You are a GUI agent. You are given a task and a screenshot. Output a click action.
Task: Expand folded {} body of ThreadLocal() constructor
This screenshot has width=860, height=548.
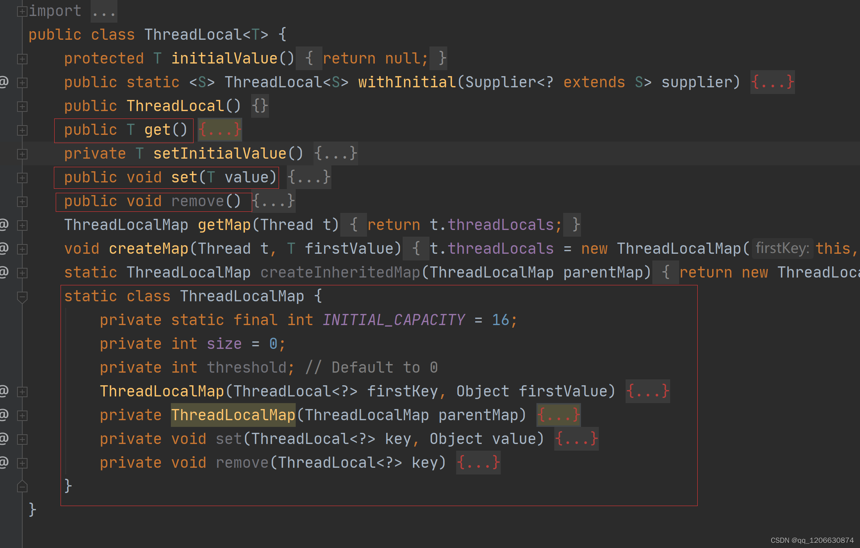pyautogui.click(x=260, y=106)
